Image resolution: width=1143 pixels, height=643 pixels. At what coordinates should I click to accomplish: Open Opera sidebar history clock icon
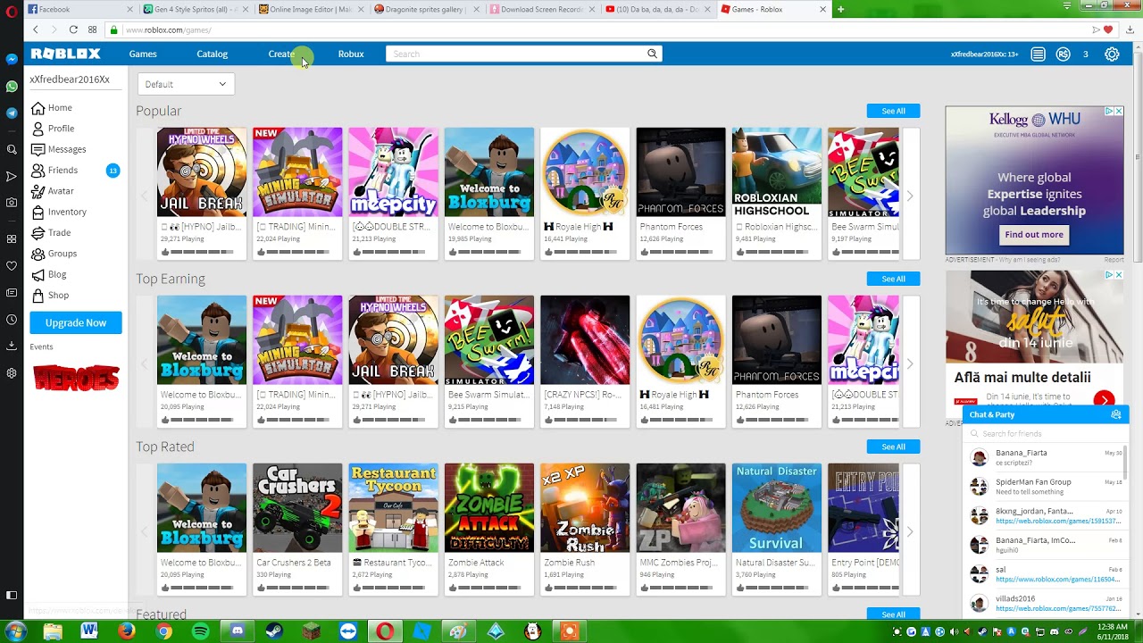[x=12, y=319]
